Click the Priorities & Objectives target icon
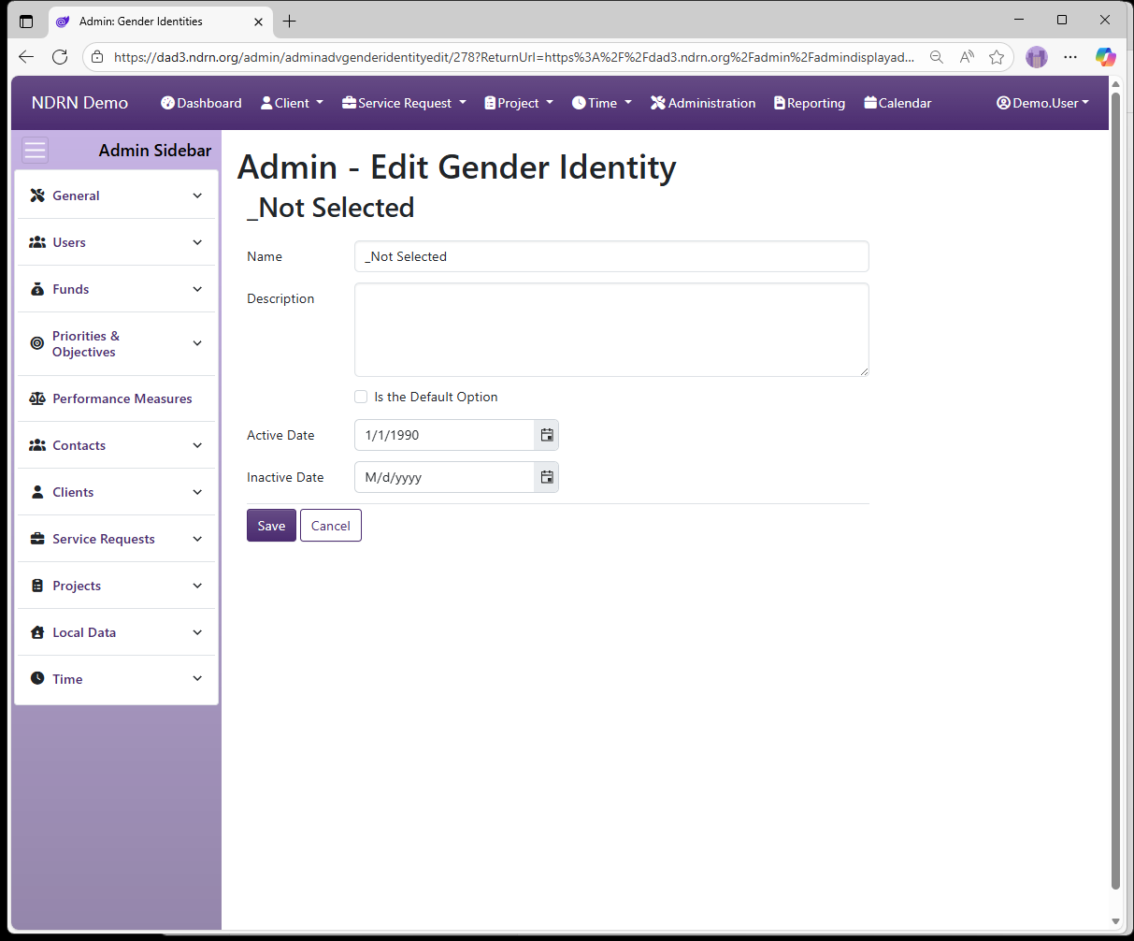Screen dimensions: 1134x941 (x=37, y=343)
